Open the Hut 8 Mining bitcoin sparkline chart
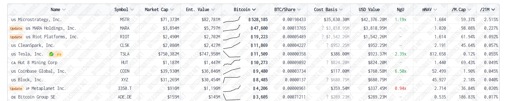The height and width of the screenshot is (101, 507). (x=232, y=62)
